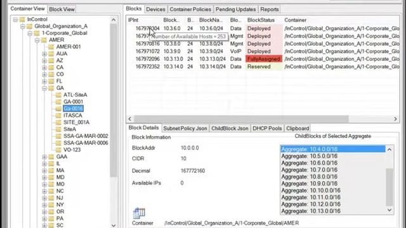Open the Subnet Policy Json tab

185,129
